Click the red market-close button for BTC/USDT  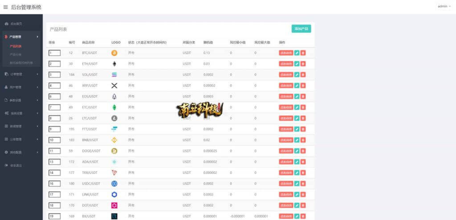pos(286,53)
